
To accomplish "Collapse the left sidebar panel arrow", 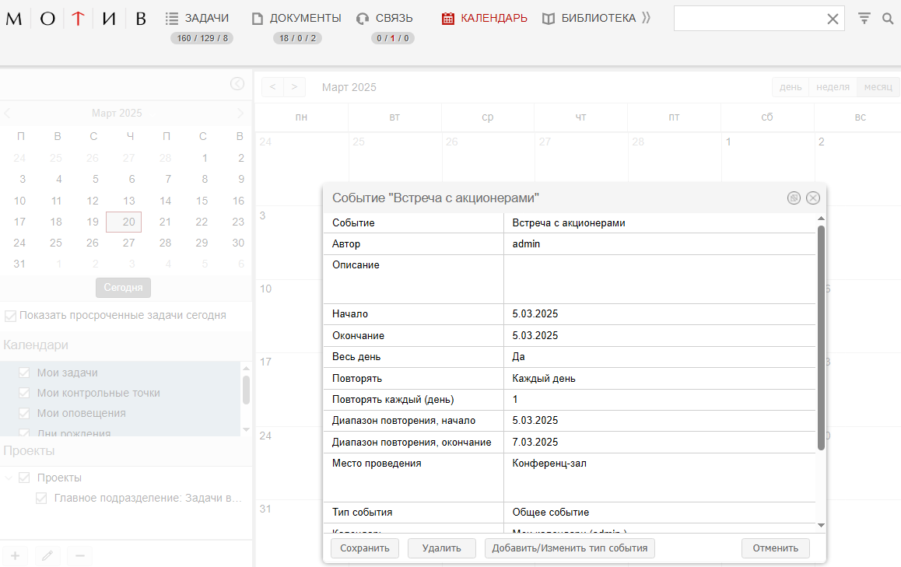I will (x=237, y=84).
